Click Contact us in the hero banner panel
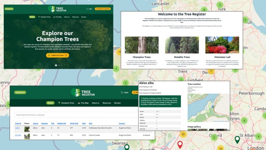 tap(9, 9)
